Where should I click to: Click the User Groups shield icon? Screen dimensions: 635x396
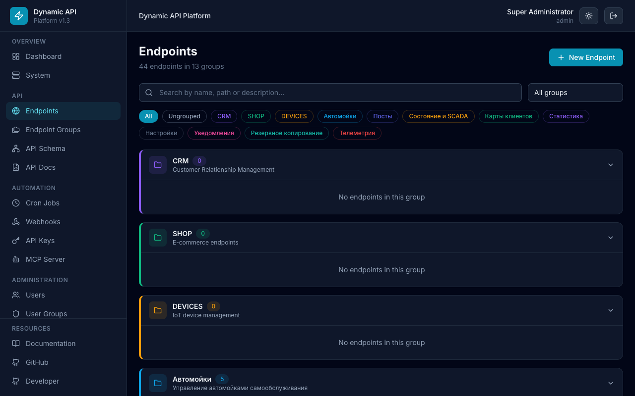pyautogui.click(x=16, y=314)
